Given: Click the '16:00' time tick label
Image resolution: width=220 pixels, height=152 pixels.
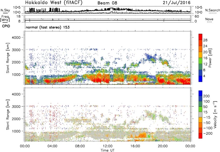Looking at the screenshot, I should point(135,146).
